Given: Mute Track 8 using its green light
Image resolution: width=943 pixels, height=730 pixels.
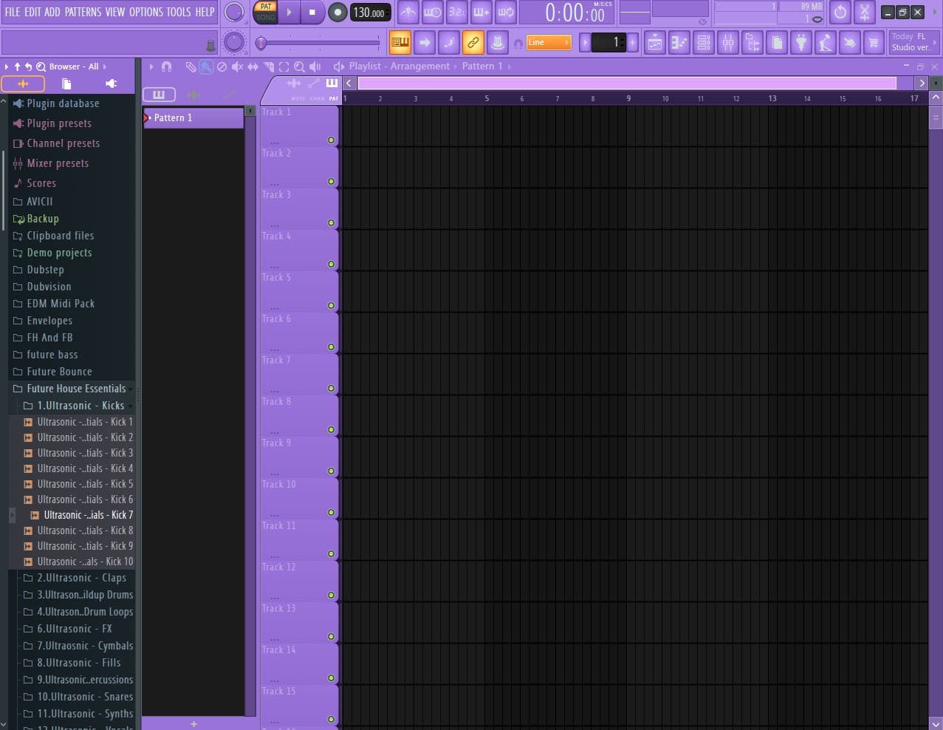Looking at the screenshot, I should [331, 430].
